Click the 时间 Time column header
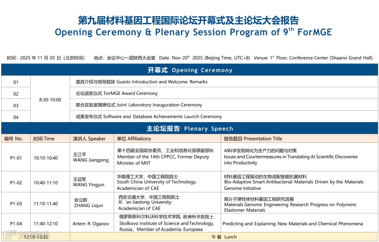 point(50,139)
